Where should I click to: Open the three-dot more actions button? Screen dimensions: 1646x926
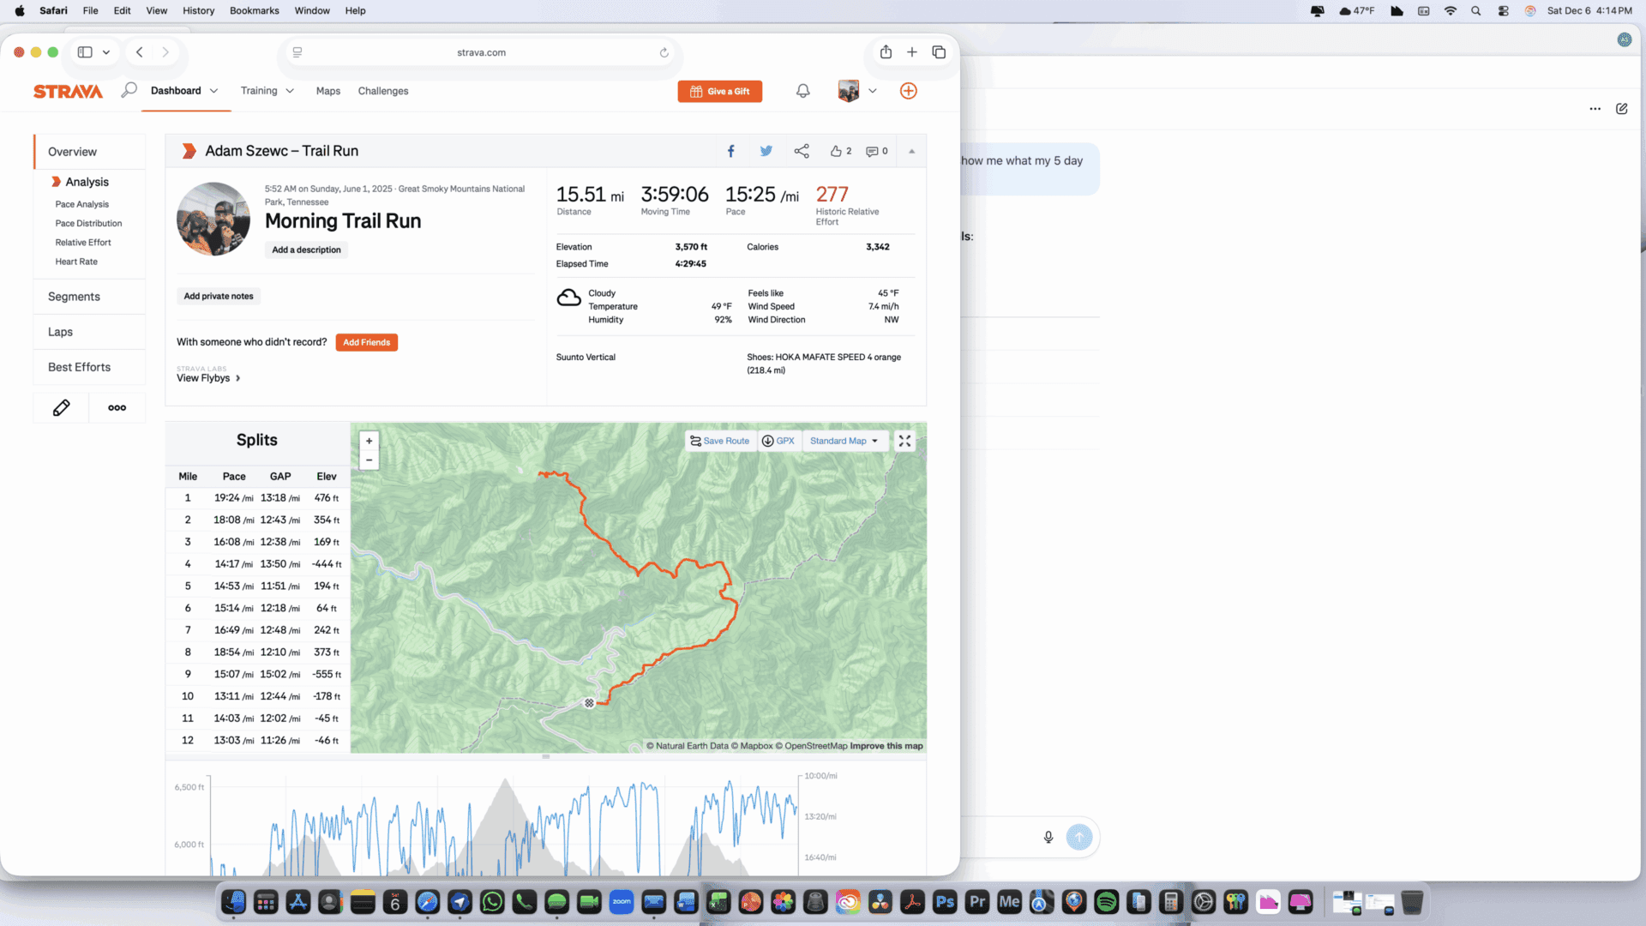(x=117, y=408)
